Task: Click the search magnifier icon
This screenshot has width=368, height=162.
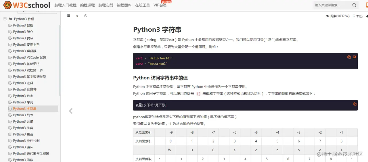Action: (354, 5)
